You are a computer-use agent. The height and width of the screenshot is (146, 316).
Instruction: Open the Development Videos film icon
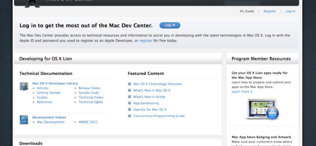pos(24,120)
